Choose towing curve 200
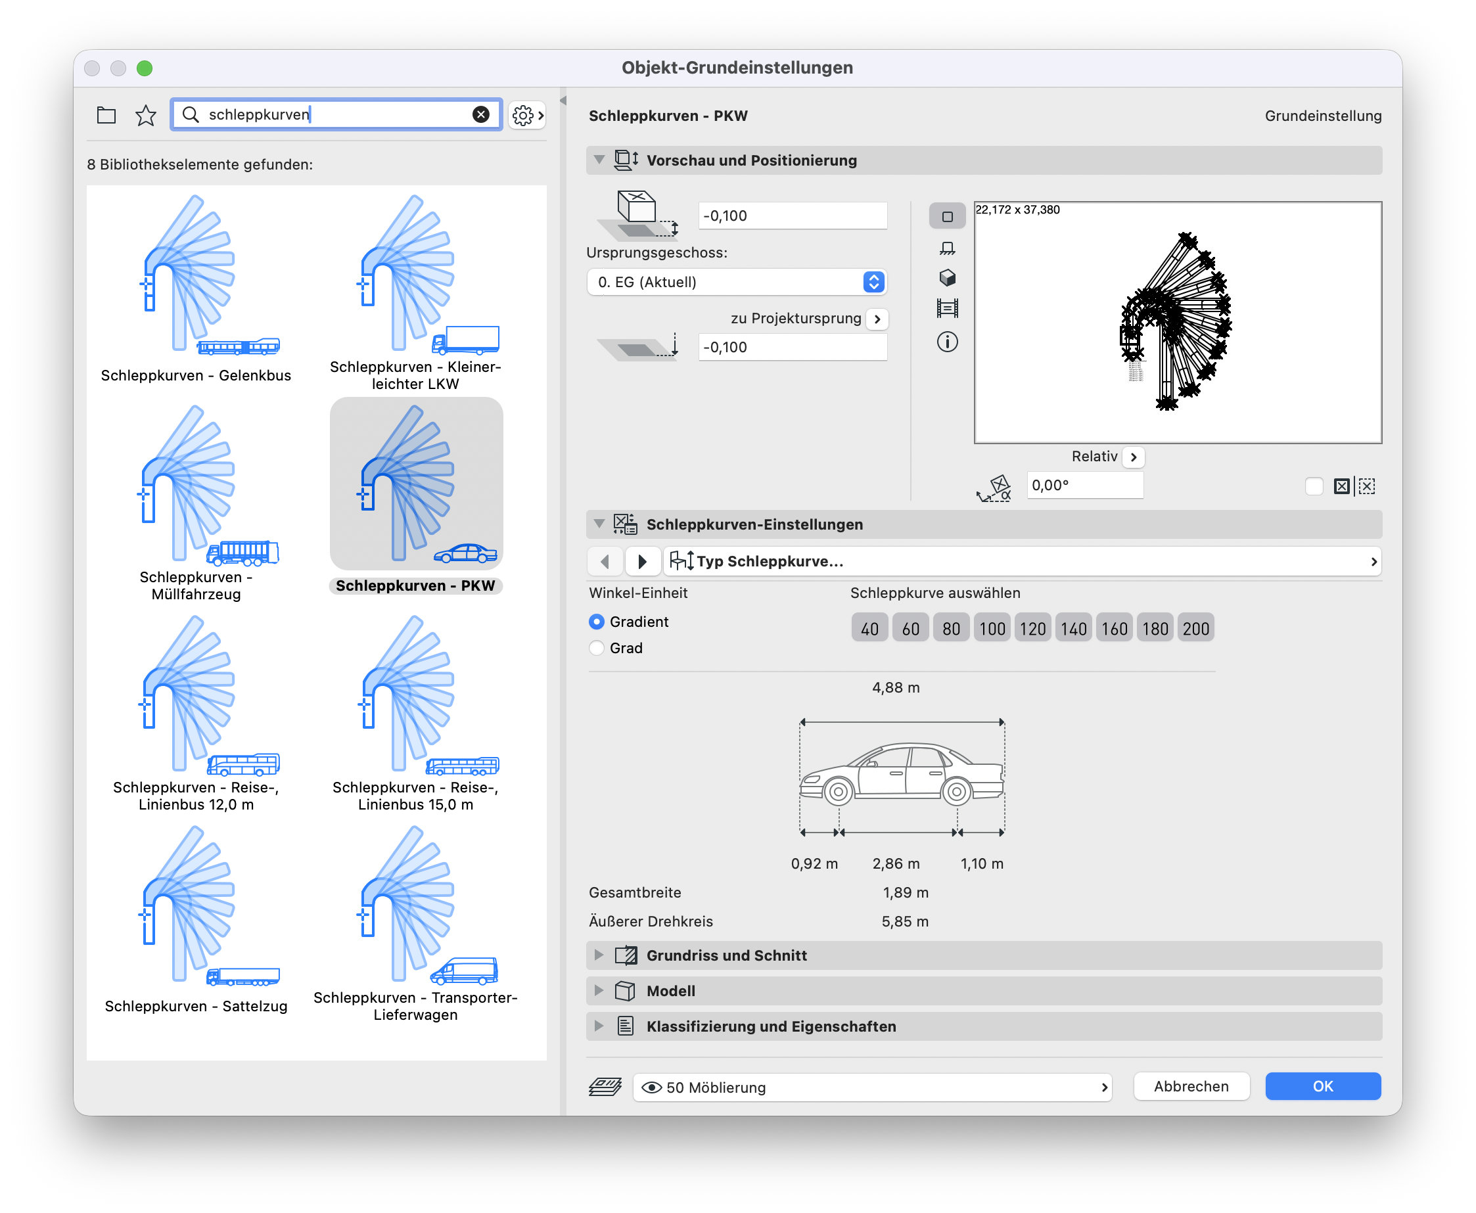1476x1213 pixels. tap(1196, 629)
